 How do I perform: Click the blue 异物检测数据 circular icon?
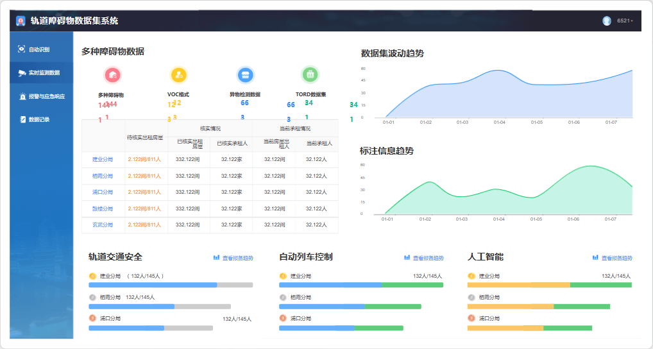pyautogui.click(x=244, y=75)
